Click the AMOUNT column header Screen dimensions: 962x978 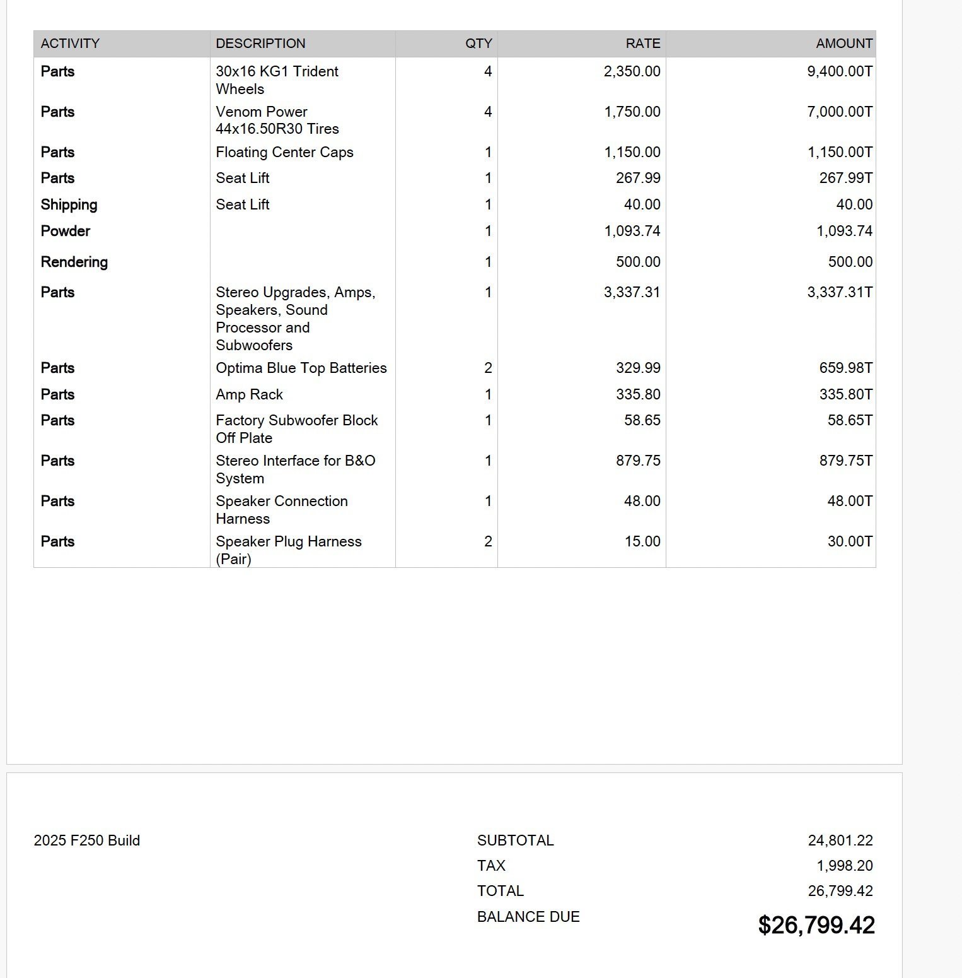(844, 44)
